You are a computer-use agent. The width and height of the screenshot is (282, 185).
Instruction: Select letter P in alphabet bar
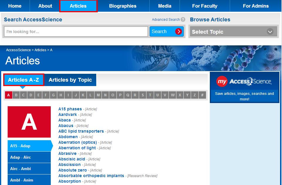(120, 95)
